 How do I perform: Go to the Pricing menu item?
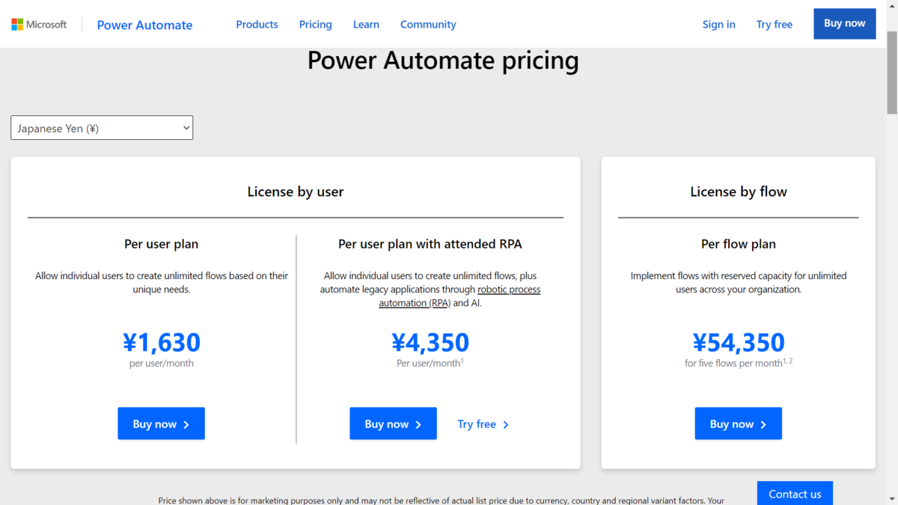point(315,25)
